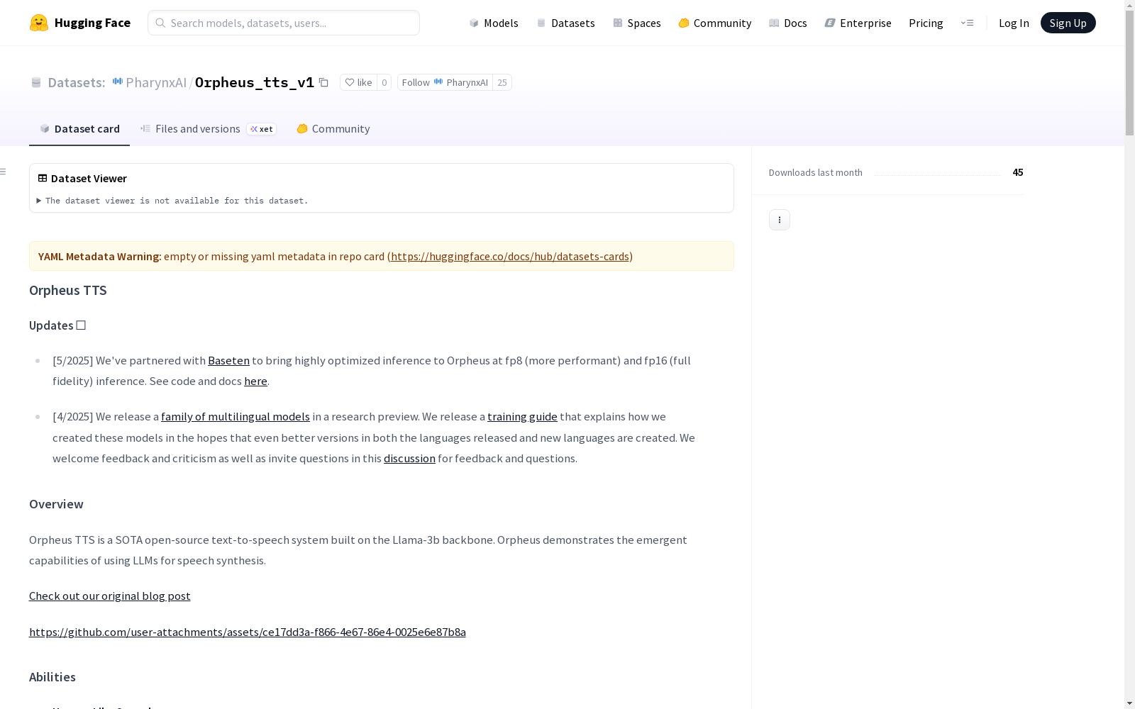The height and width of the screenshot is (709, 1135).
Task: Open Models in top navigation
Action: [494, 23]
